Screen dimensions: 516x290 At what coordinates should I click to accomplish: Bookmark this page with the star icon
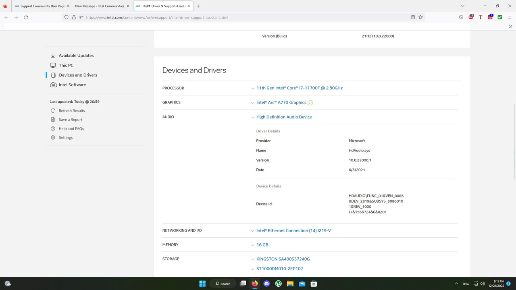coord(420,17)
